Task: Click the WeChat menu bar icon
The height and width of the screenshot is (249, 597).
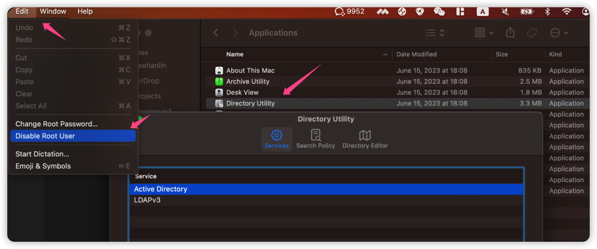Action: pos(439,12)
